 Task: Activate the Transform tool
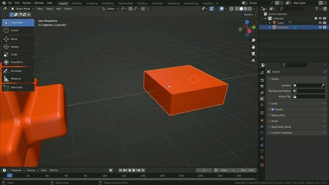(18, 62)
